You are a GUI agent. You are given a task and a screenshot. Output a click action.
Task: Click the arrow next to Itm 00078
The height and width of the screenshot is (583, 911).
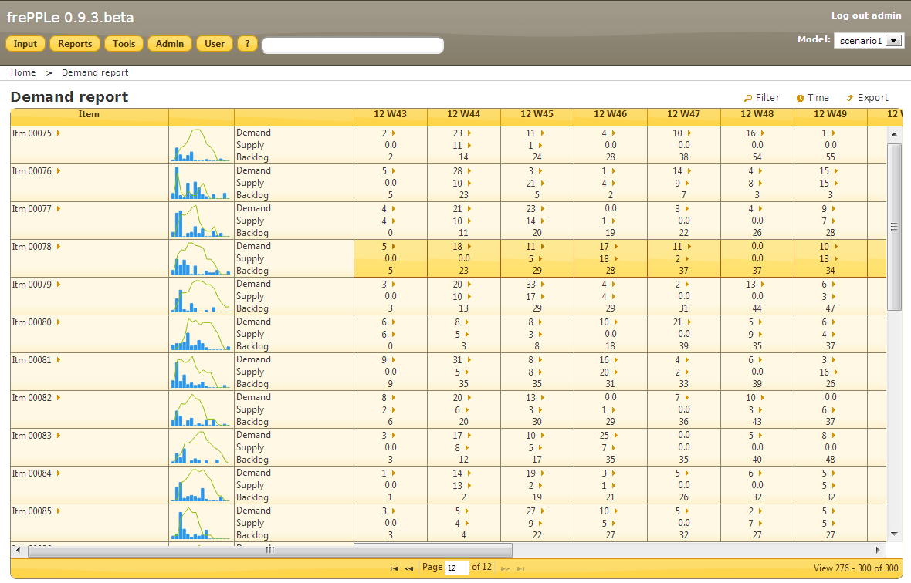[x=59, y=247]
